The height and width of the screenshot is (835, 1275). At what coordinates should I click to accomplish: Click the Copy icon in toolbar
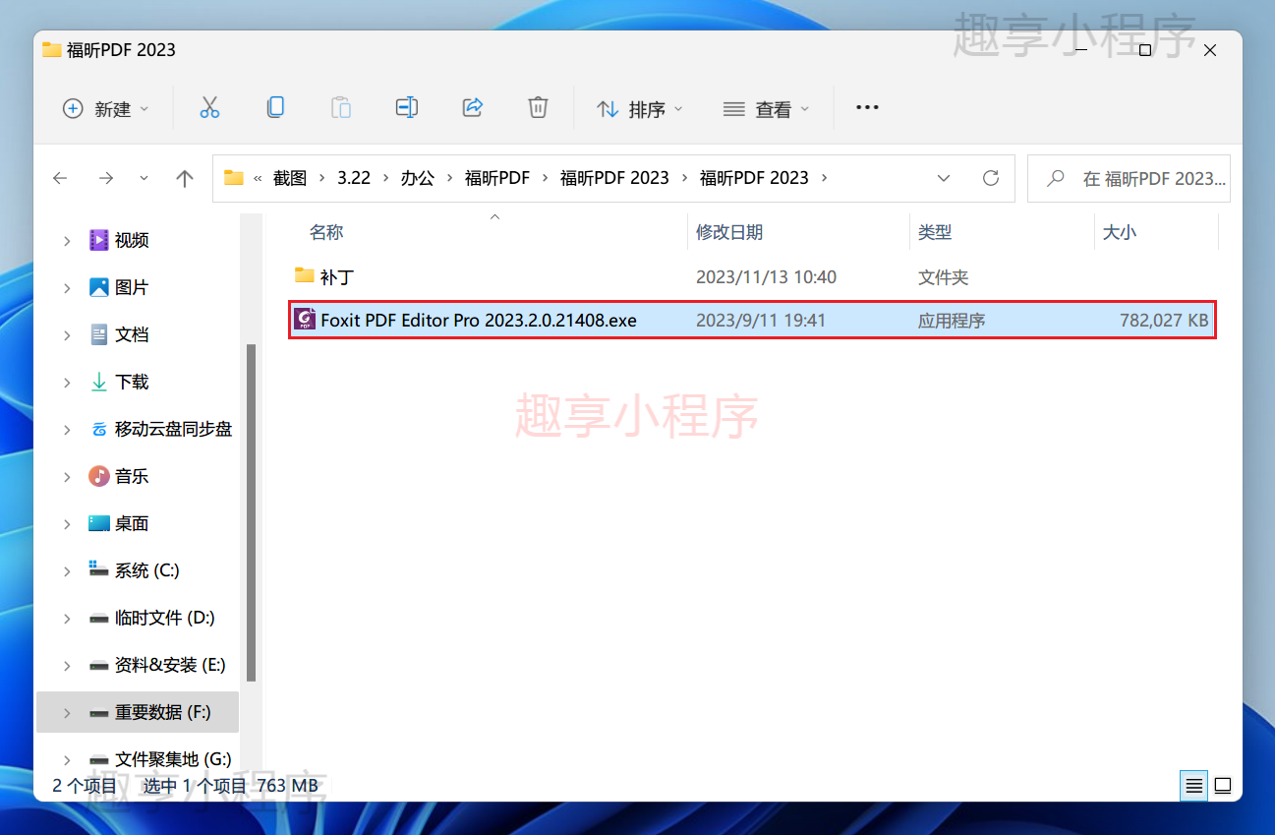click(275, 107)
